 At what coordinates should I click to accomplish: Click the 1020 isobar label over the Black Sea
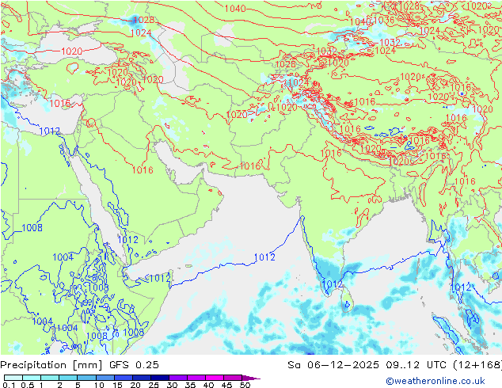coord(72,51)
